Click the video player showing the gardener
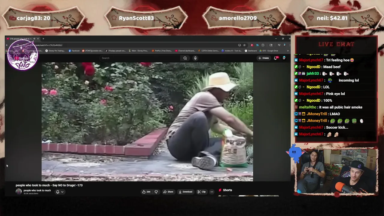 pos(147,122)
